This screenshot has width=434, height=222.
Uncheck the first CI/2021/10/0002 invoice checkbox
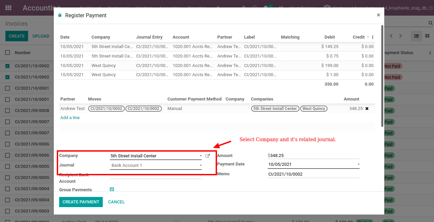7,66
